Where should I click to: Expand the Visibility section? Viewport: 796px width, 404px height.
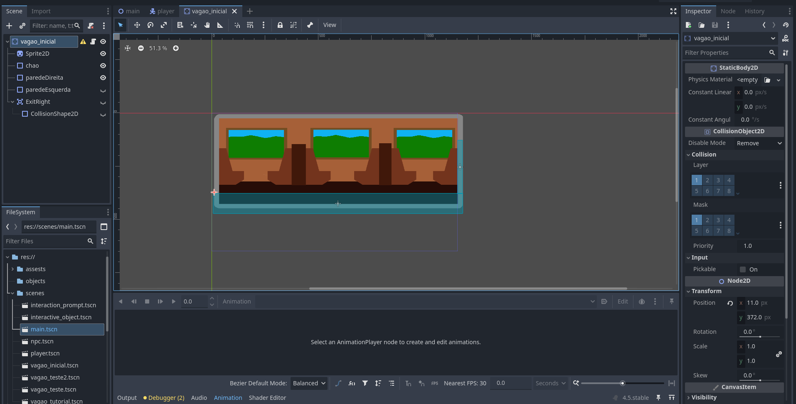coord(704,397)
